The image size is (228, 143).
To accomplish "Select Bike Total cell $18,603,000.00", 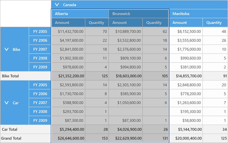I will pyautogui.click(x=126, y=76).
